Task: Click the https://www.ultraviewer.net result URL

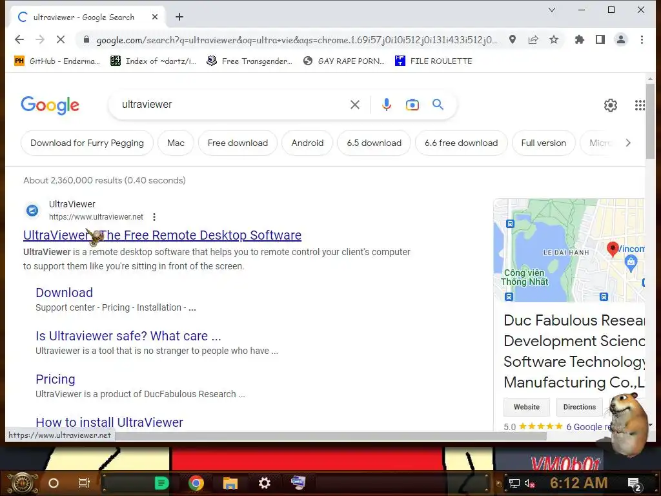Action: pyautogui.click(x=96, y=217)
